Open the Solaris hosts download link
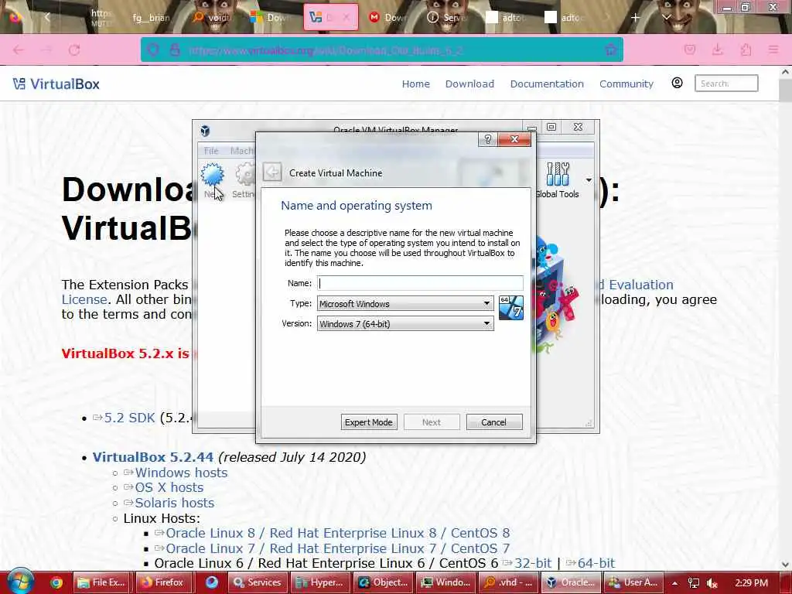This screenshot has width=792, height=594. coord(174,503)
